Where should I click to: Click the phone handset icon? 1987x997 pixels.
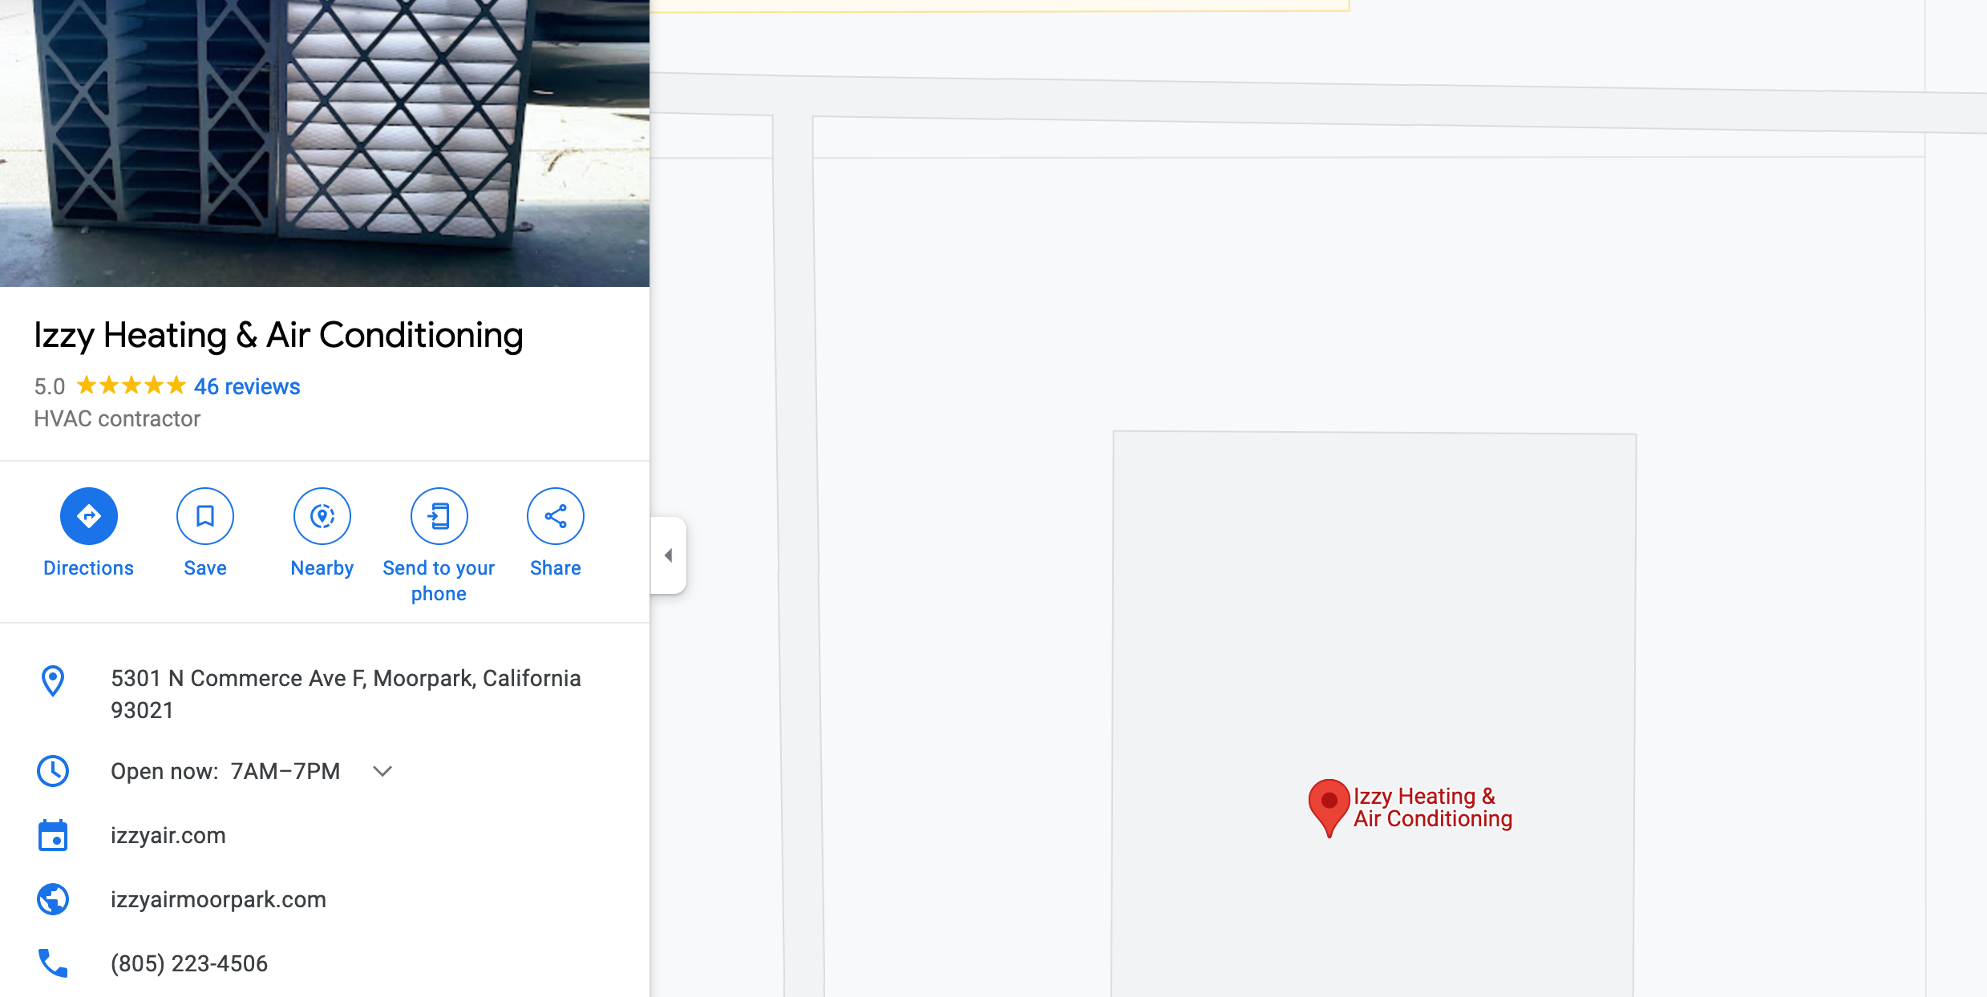53,963
